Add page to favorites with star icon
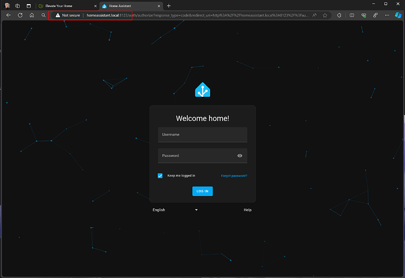 (325, 15)
